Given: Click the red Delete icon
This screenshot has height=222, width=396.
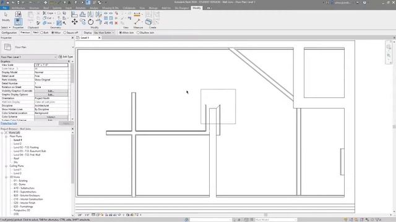Looking at the screenshot, I should 116,23.
